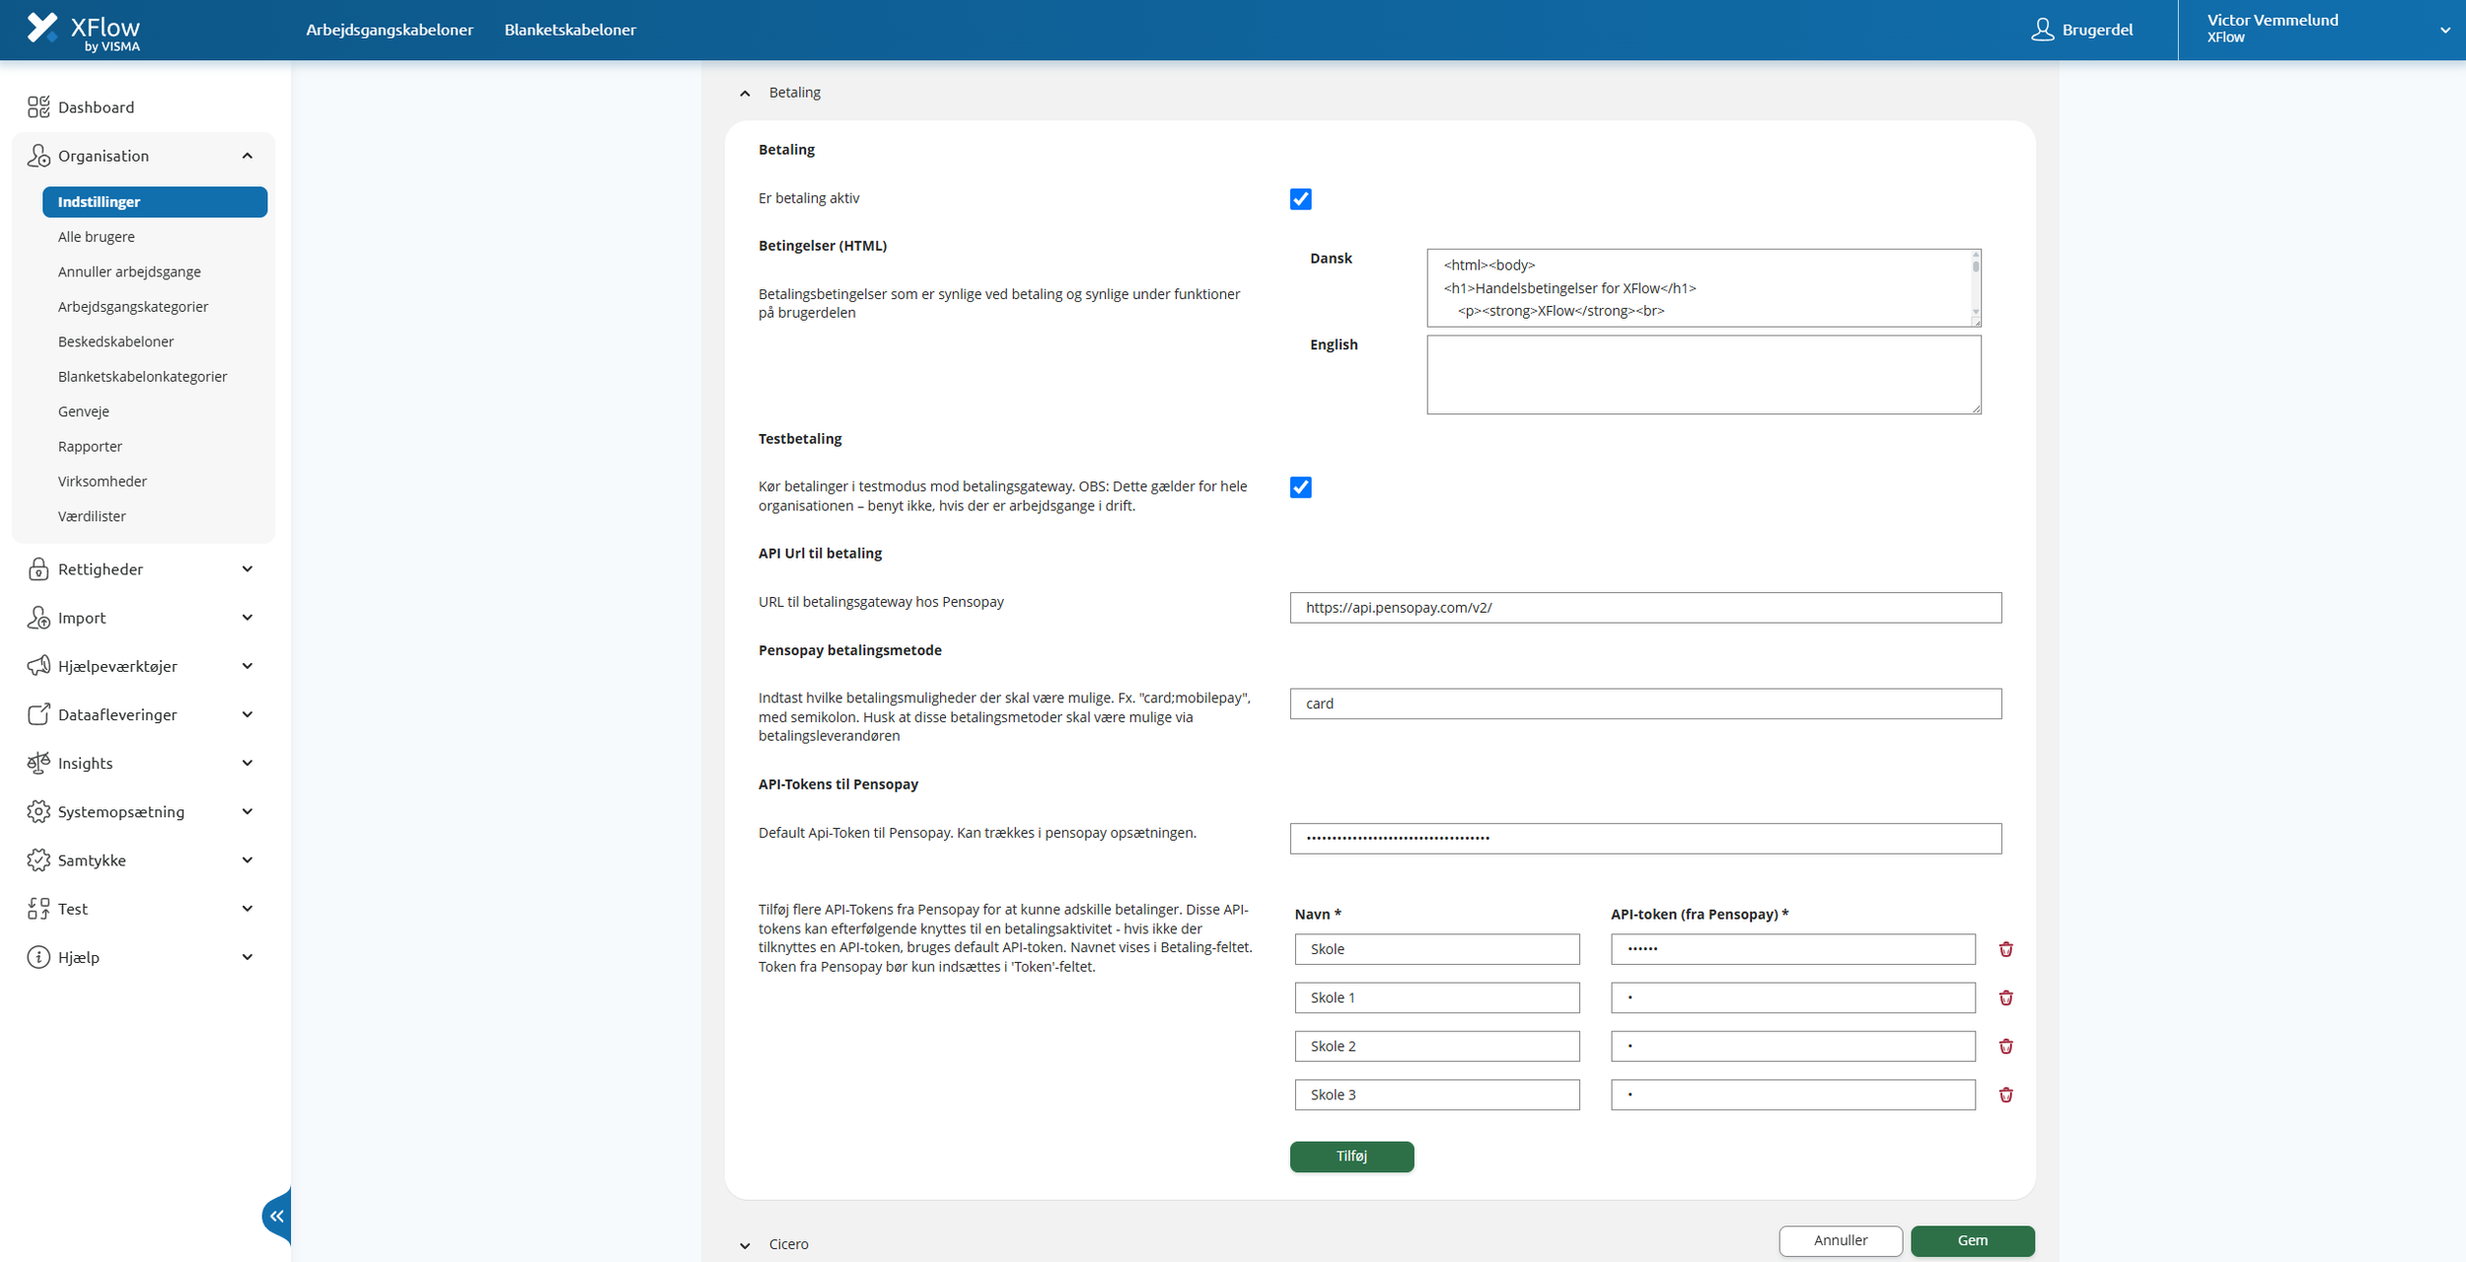
Task: Click the Rettigheder padlock icon
Action: 38,569
